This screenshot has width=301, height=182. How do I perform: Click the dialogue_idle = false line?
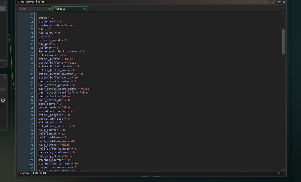click(x=56, y=25)
